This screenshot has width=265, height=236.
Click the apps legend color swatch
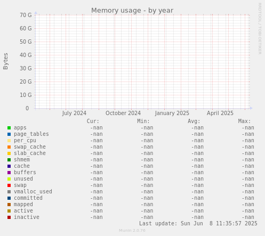(x=9, y=128)
